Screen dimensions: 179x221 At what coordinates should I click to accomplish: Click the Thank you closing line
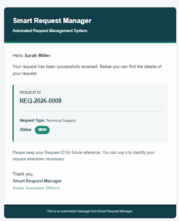click(x=23, y=174)
